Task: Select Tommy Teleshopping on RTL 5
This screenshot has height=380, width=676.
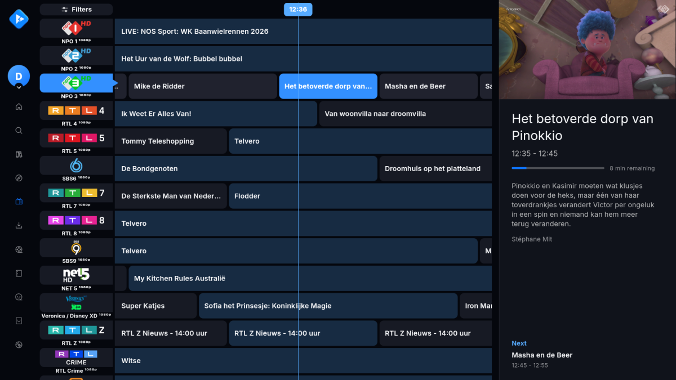Action: [171, 141]
